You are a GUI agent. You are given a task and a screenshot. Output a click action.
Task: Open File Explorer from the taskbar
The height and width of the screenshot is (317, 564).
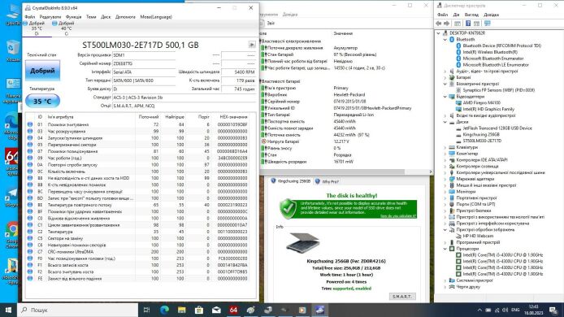pyautogui.click(x=182, y=310)
